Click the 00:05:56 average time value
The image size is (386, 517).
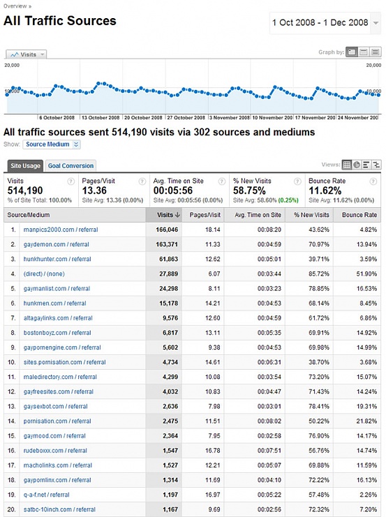pos(173,190)
